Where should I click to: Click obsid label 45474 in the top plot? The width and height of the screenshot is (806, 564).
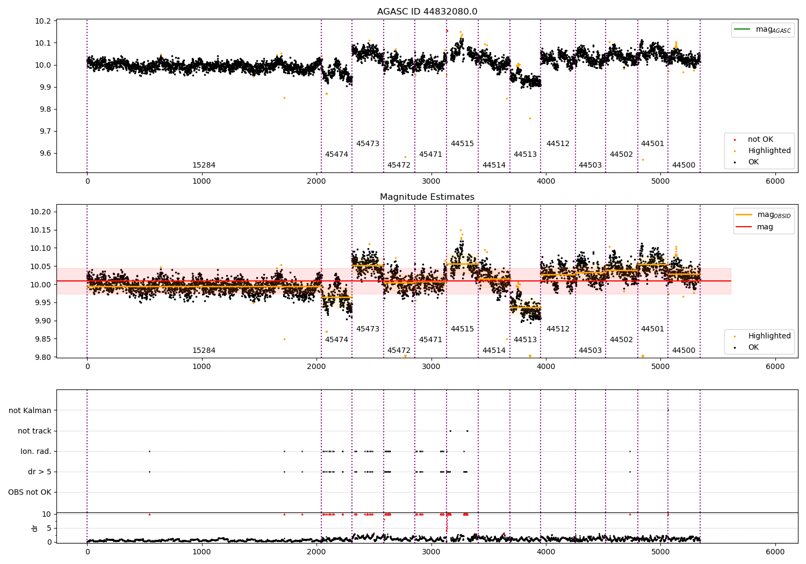pos(336,155)
